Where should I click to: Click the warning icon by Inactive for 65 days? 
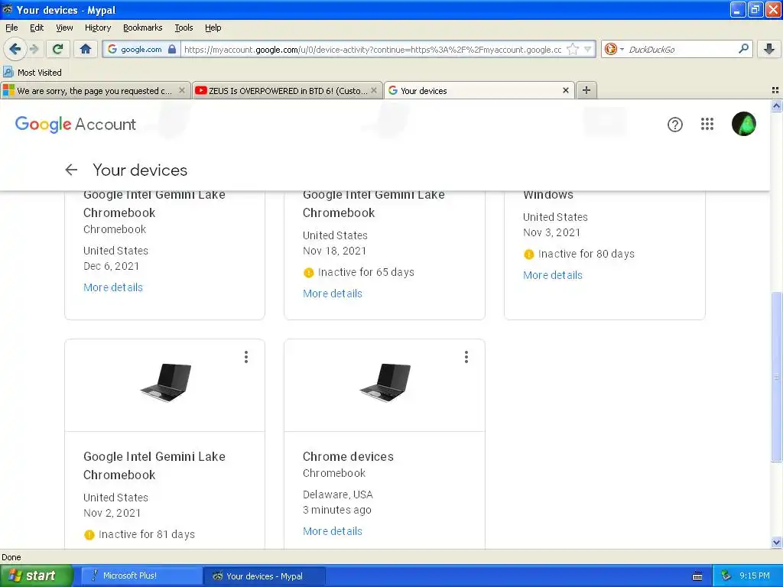click(x=309, y=273)
